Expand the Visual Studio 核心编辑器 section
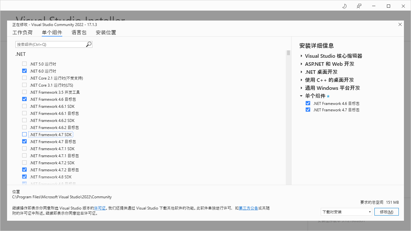The height and width of the screenshot is (231, 411). pos(301,56)
